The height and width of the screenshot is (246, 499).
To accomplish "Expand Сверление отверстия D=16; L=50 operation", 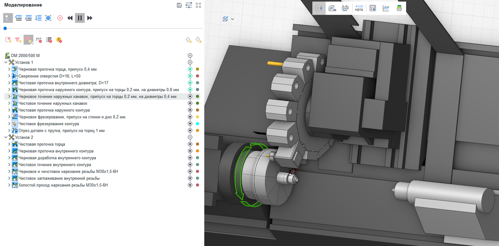I will [x=9, y=76].
